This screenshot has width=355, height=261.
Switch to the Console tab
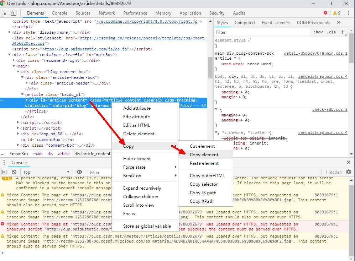pos(59,13)
